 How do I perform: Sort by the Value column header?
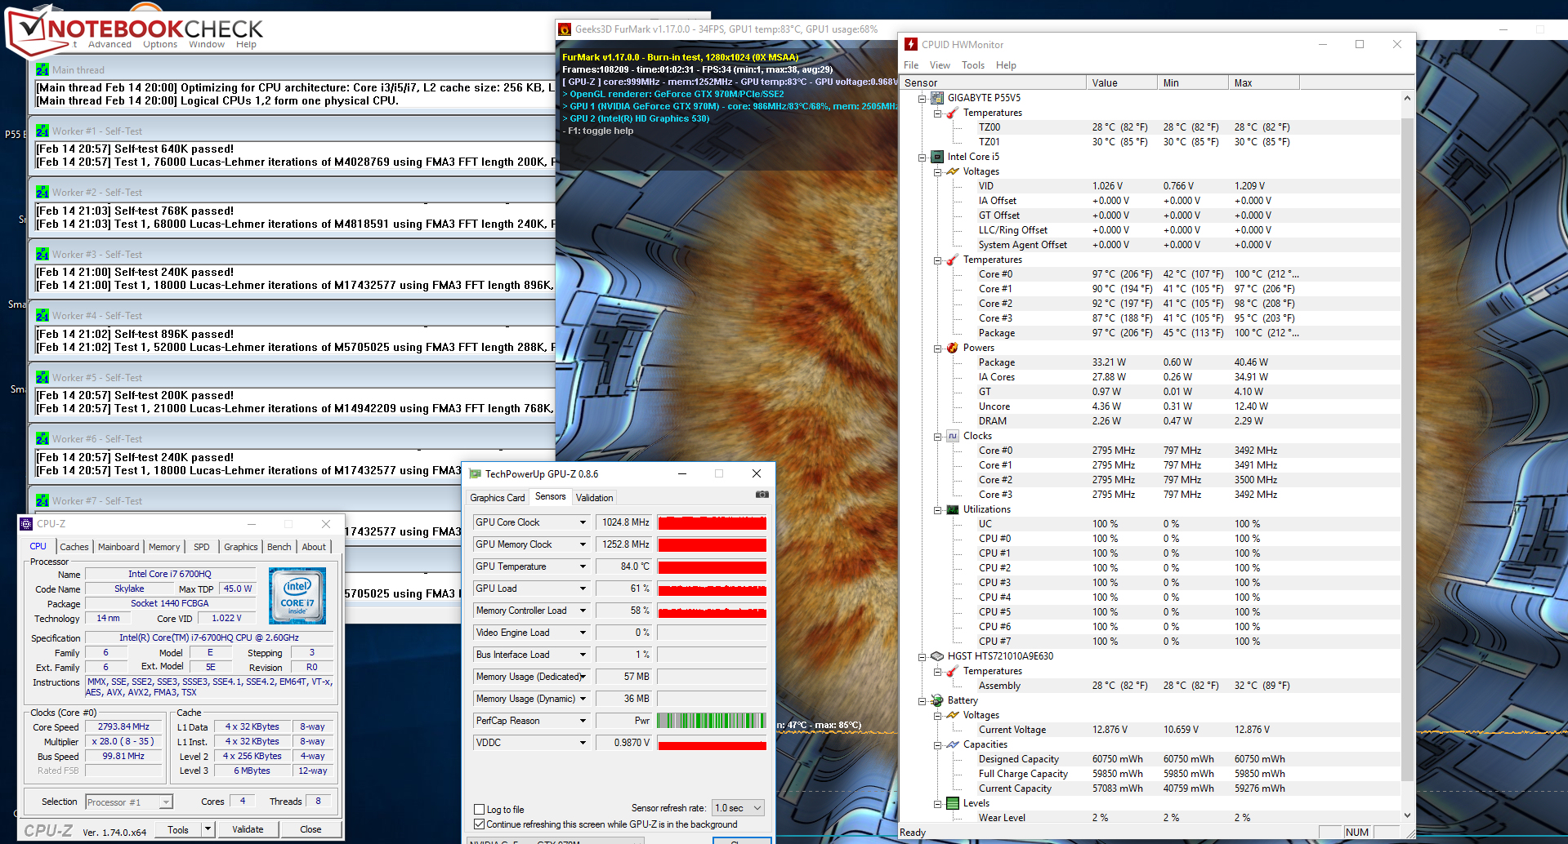pyautogui.click(x=1121, y=82)
